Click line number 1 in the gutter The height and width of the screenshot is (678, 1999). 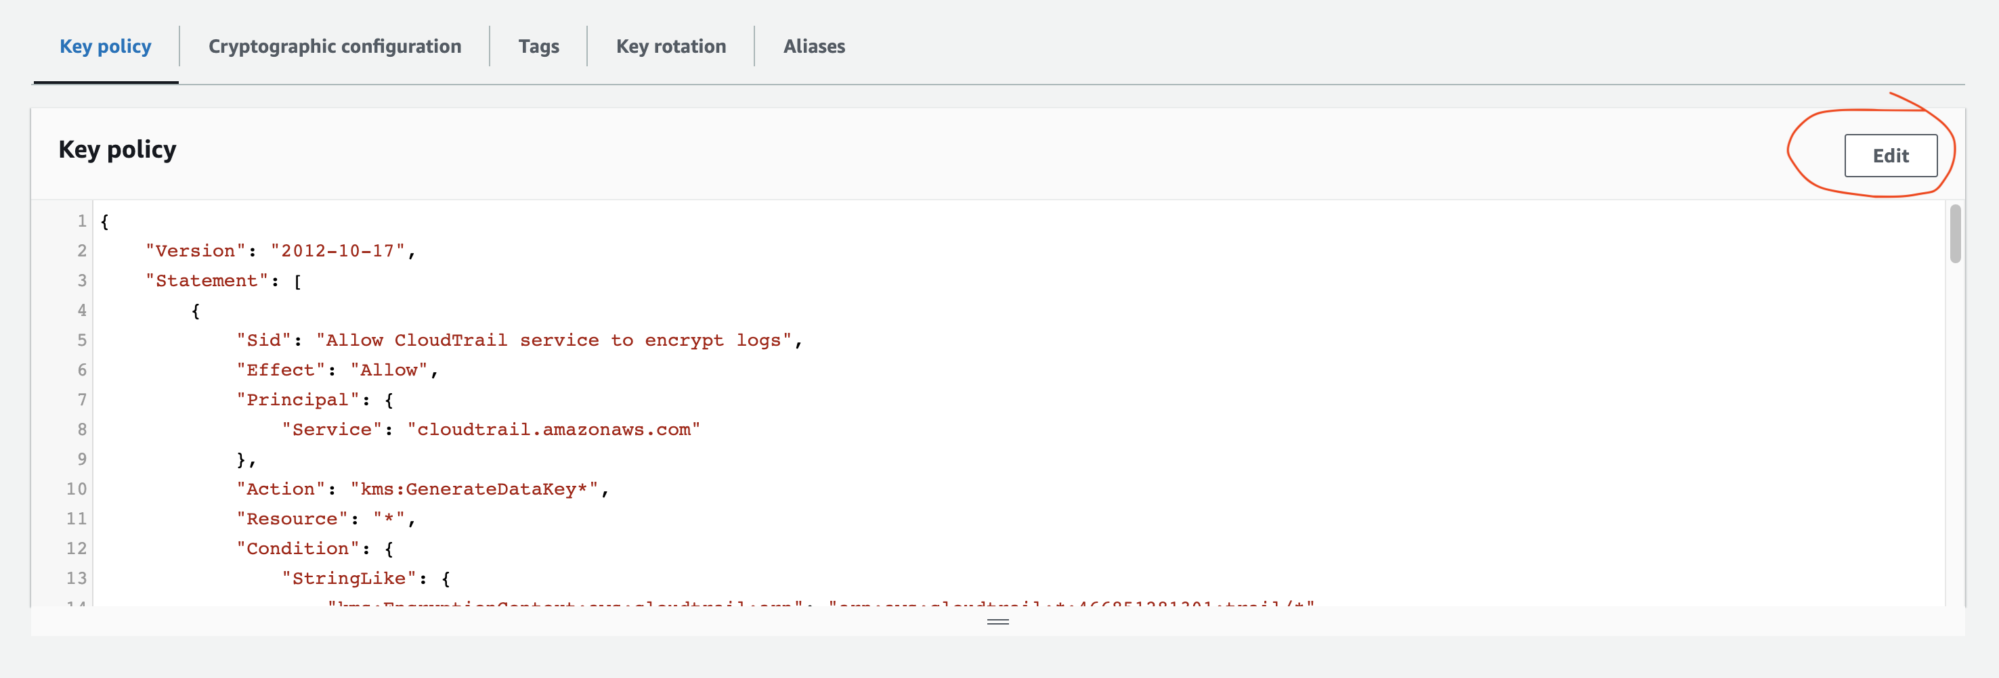coord(81,221)
